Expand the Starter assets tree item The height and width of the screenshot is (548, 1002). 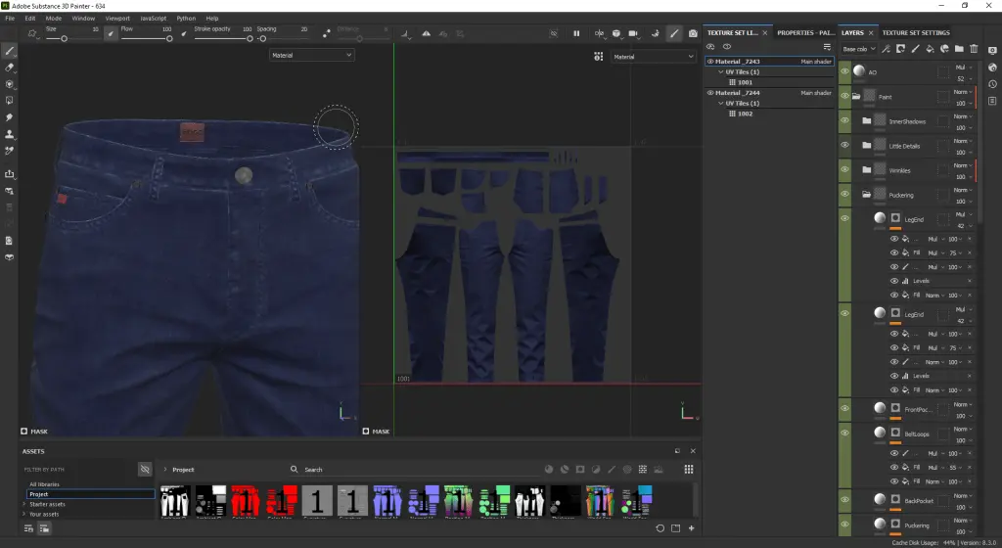pos(24,504)
